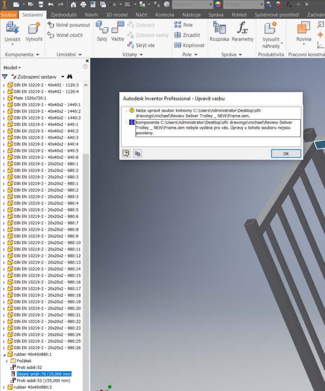Screen dimensions: 325x391
Task: Select DIN EN 10219-2 - 20x20x2 - 680:2
Action: click(46, 170)
